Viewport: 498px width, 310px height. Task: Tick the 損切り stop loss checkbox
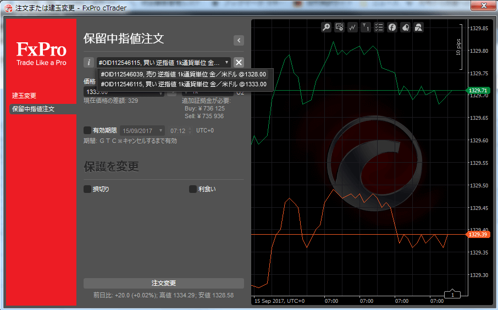coord(87,189)
